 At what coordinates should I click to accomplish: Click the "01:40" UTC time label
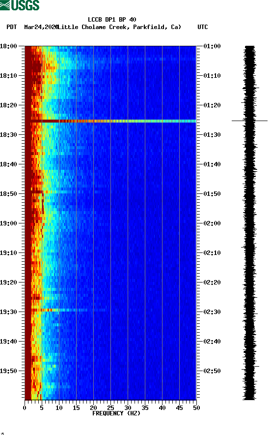point(212,164)
